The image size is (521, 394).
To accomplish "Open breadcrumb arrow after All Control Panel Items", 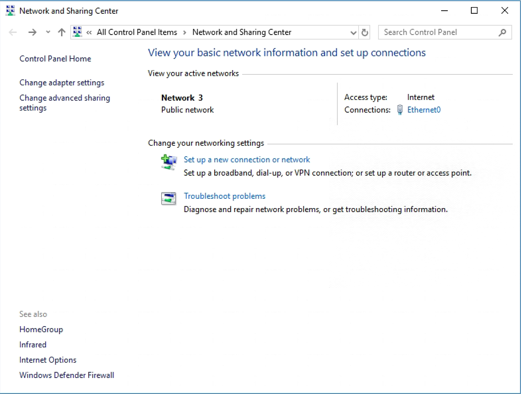I will [x=185, y=32].
